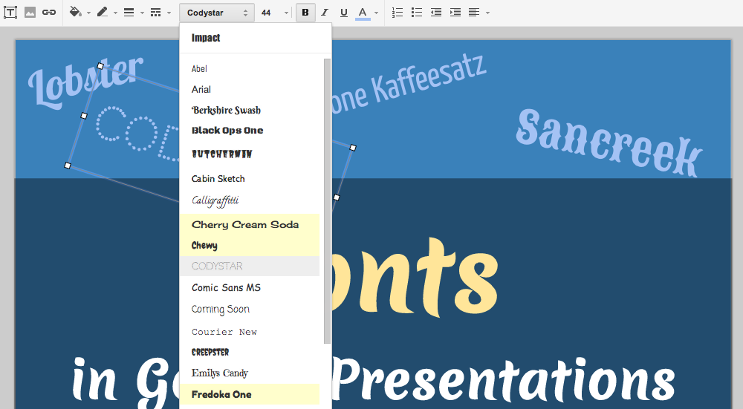Choose the Codystar font entry
The width and height of the screenshot is (743, 409).
(x=250, y=266)
